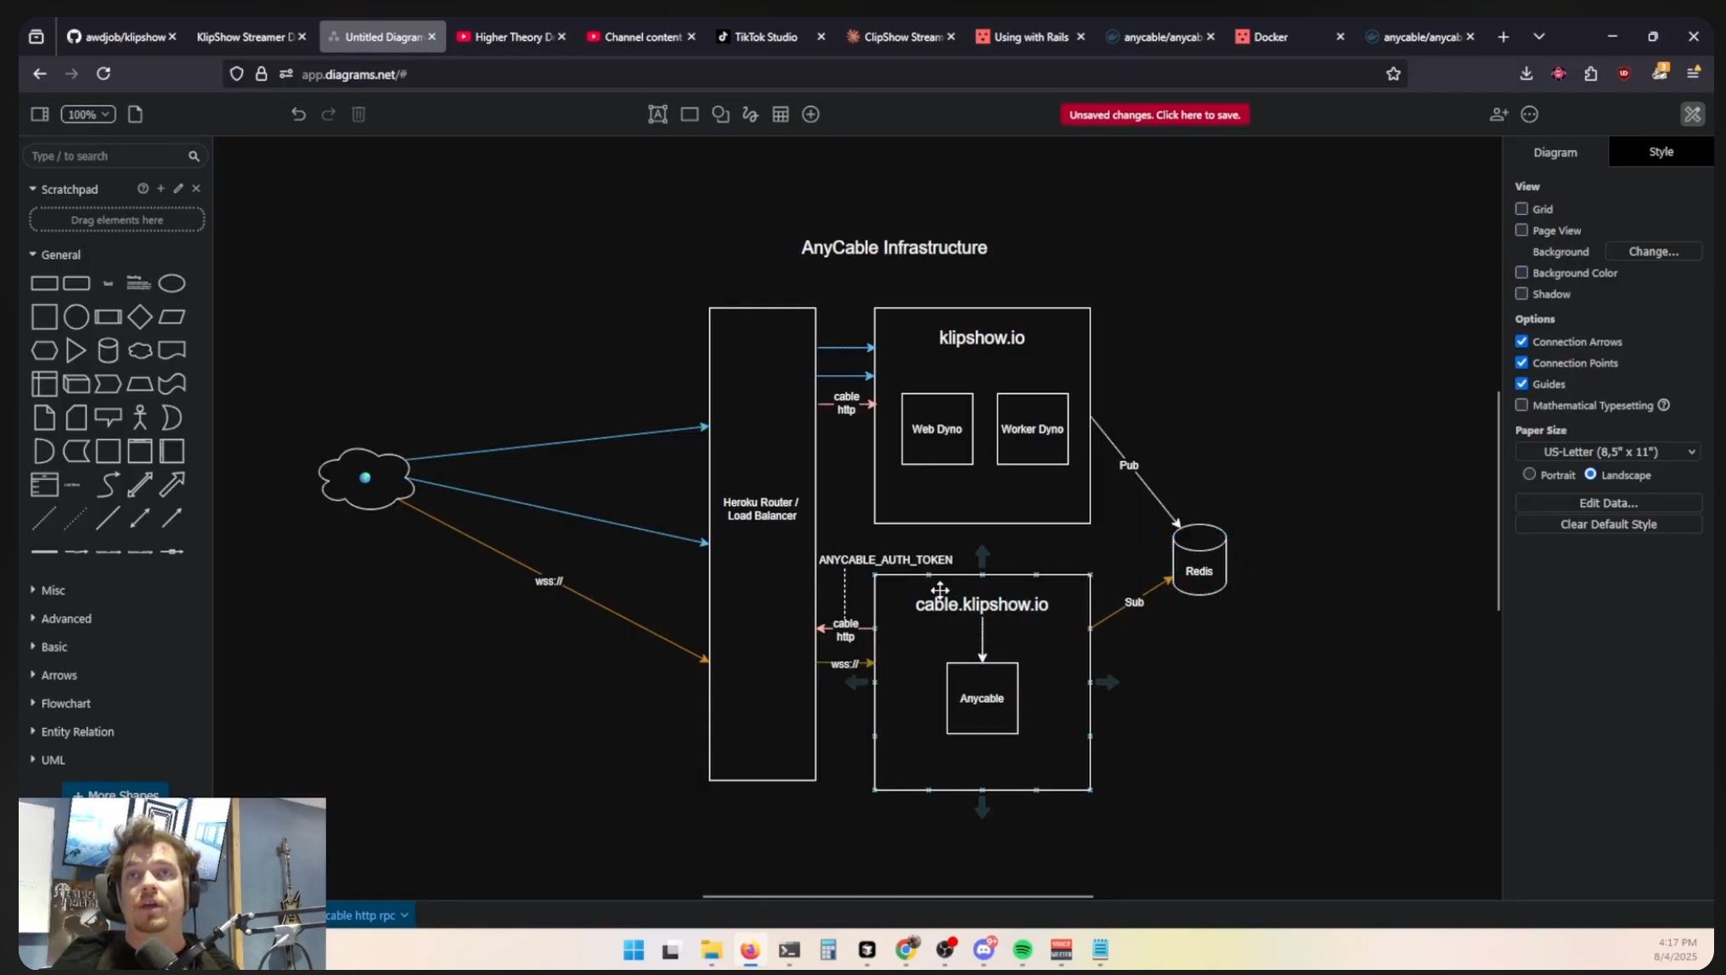The width and height of the screenshot is (1726, 975).
Task: Click the insert plus circle icon
Action: (811, 114)
